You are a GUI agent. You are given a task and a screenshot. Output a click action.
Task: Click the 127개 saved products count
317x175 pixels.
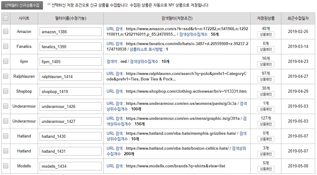click(x=266, y=118)
